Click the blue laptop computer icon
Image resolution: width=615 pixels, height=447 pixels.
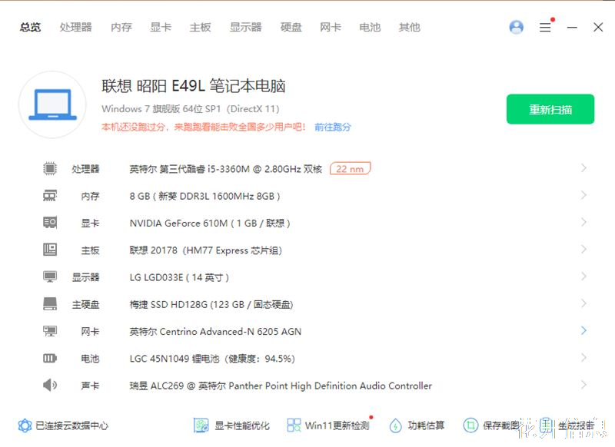52,104
